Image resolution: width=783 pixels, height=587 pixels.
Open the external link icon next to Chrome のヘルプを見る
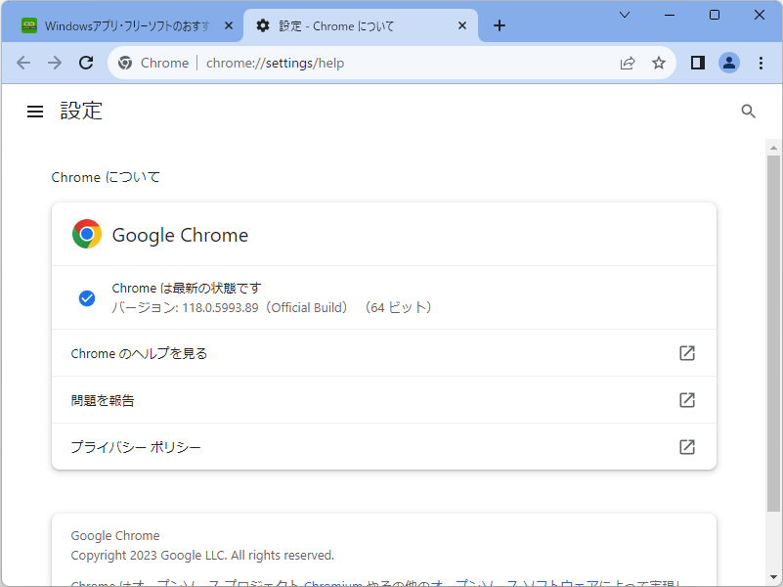tap(686, 353)
